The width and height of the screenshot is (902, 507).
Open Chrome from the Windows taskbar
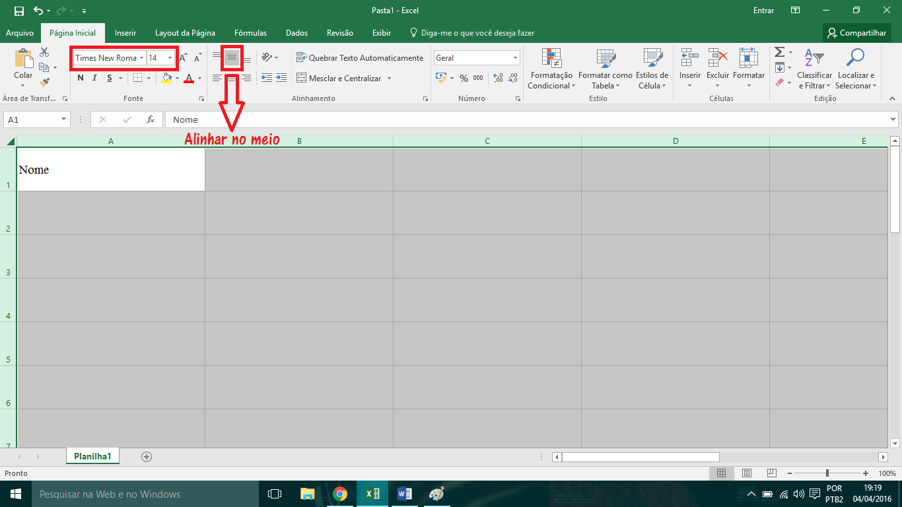point(340,494)
